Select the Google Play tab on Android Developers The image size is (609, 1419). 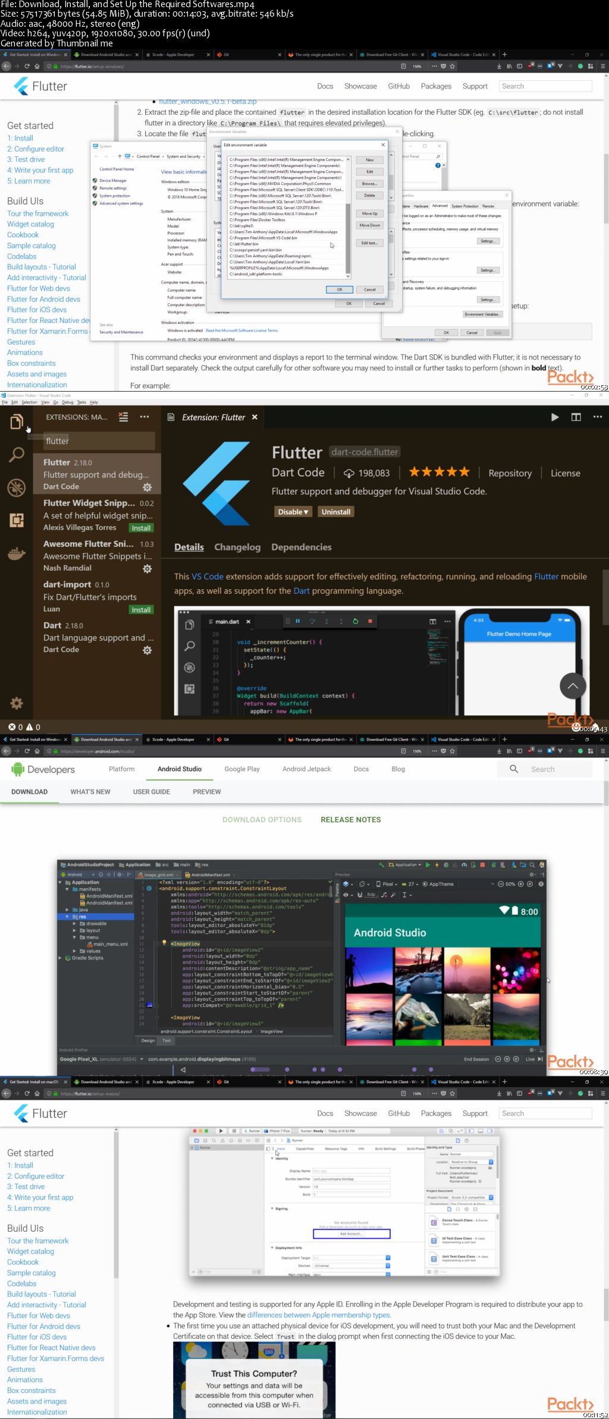pos(242,769)
